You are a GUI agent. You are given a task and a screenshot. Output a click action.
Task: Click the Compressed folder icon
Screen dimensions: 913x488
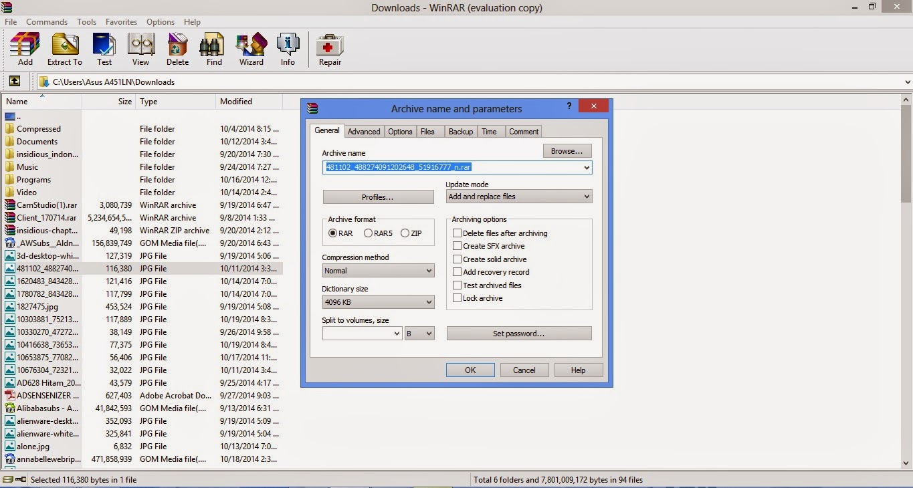(10, 129)
